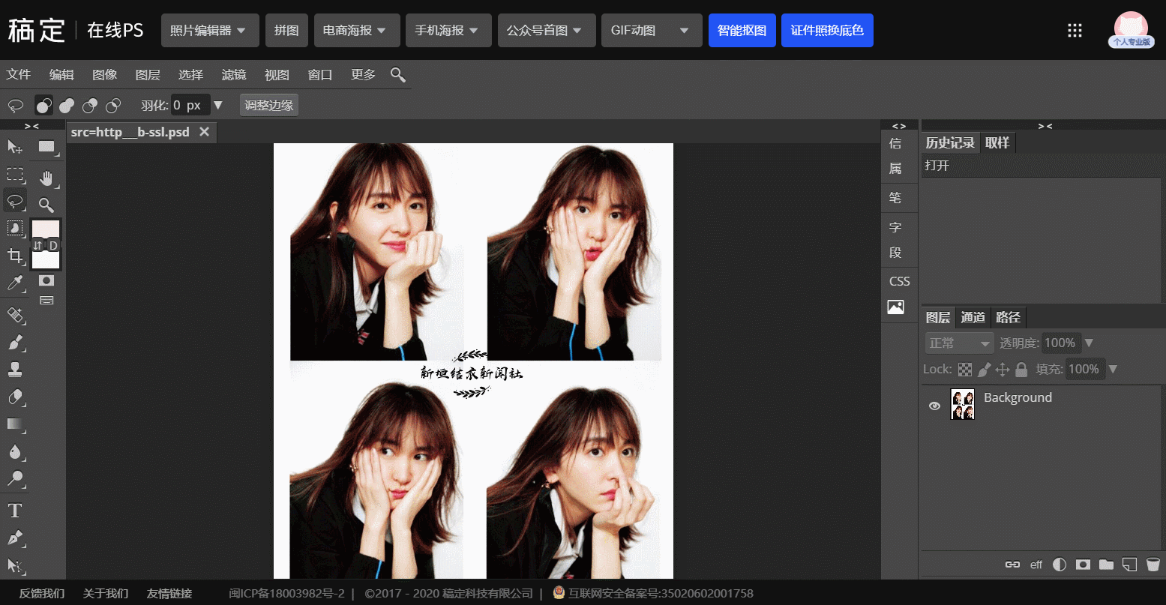1166x605 pixels.
Task: Select the Pen tool
Action: click(14, 538)
